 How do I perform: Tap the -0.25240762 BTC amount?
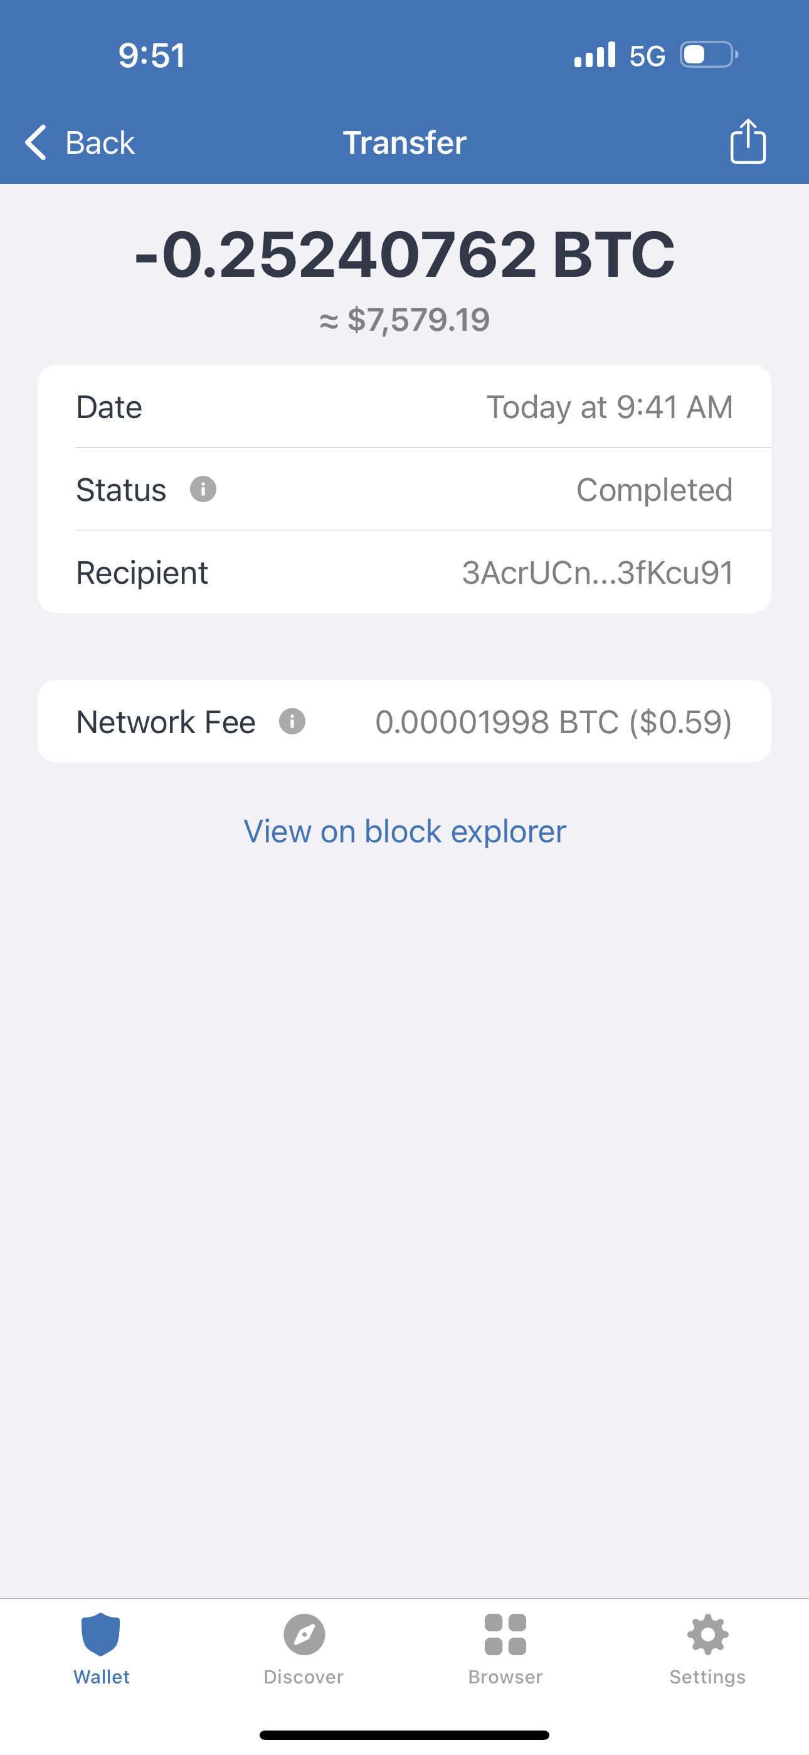404,254
